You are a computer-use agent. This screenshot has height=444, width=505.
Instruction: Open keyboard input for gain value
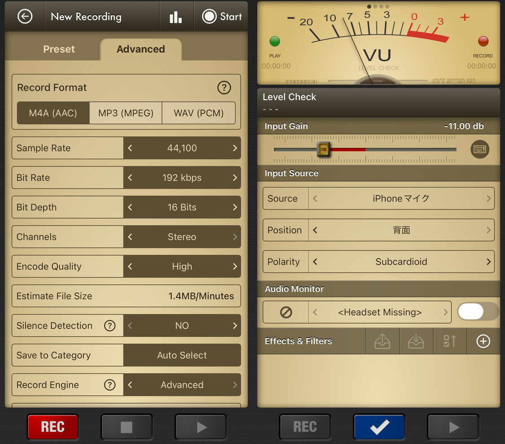click(479, 149)
